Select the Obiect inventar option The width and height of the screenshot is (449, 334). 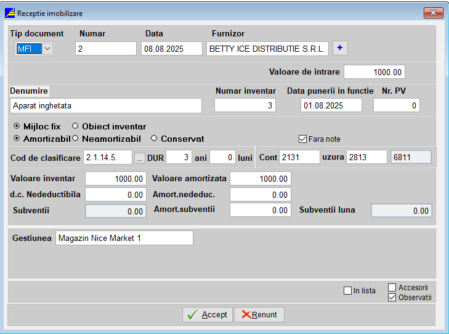(75, 126)
